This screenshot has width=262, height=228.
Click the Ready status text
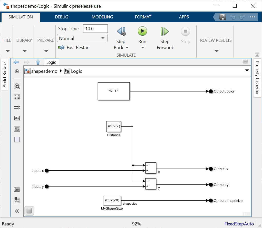[x=8, y=224]
